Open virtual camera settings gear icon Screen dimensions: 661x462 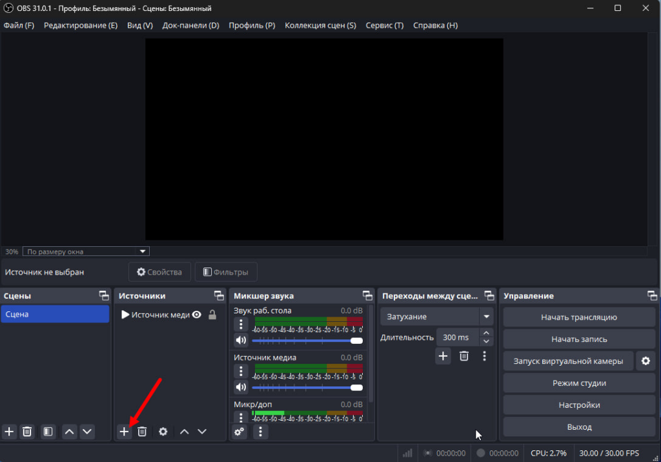(645, 361)
